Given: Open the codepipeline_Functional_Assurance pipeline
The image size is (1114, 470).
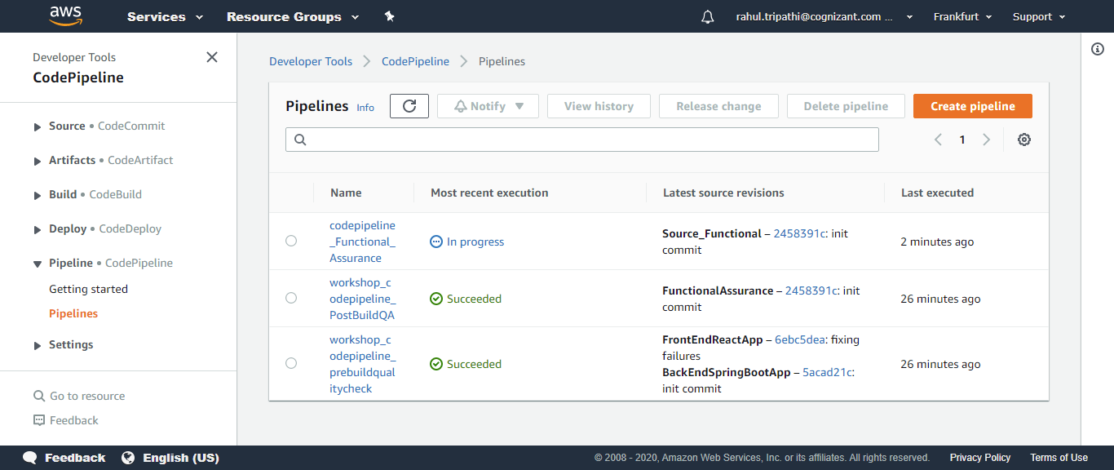Looking at the screenshot, I should (362, 242).
